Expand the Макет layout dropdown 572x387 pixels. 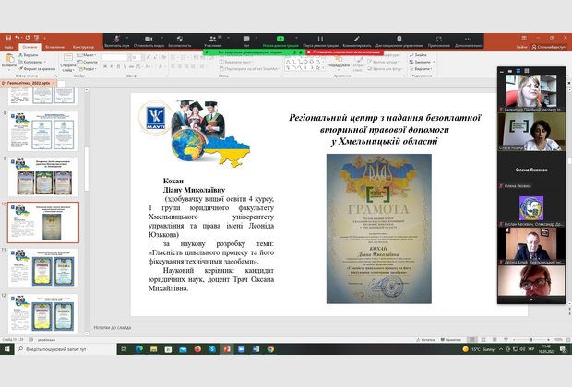pos(89,55)
